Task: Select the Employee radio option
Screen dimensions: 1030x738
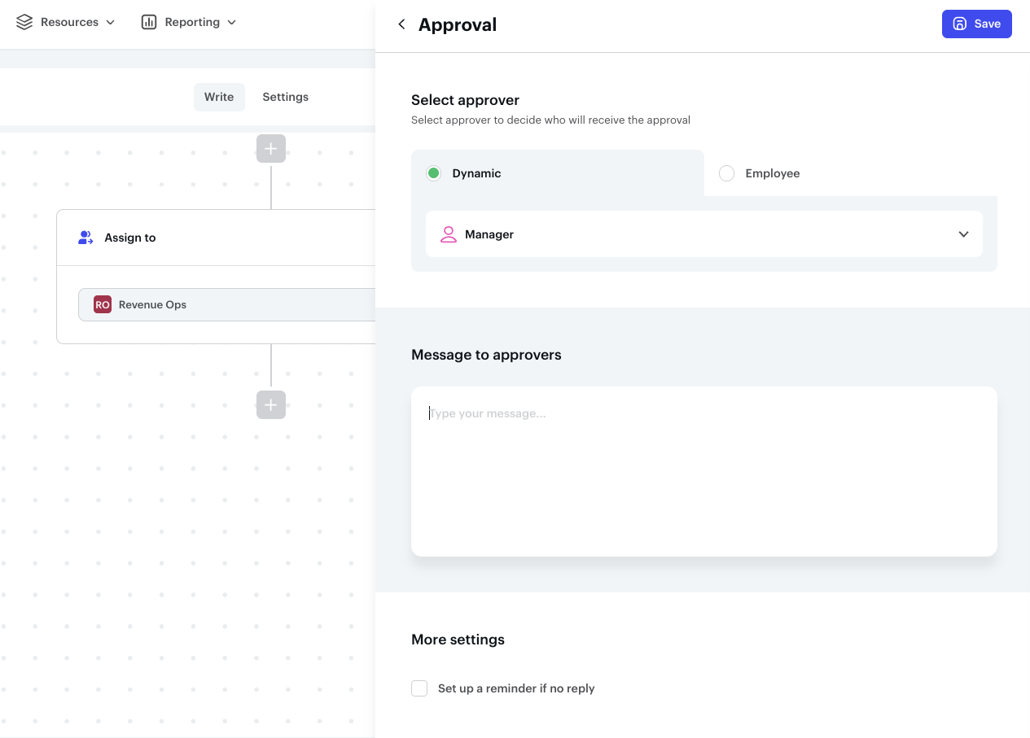Action: 727,173
